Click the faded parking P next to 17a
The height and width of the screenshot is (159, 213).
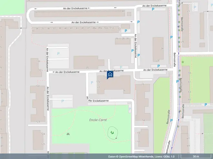(92, 83)
